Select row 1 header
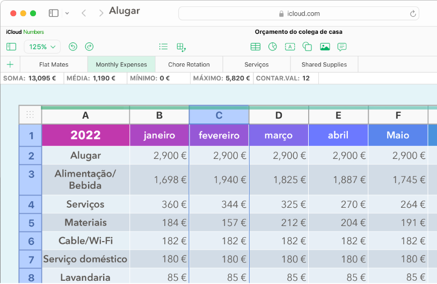Image resolution: width=437 pixels, height=284 pixels. pos(31,135)
